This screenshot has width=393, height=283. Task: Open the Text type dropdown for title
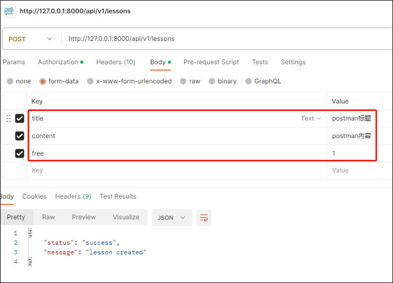pos(311,118)
